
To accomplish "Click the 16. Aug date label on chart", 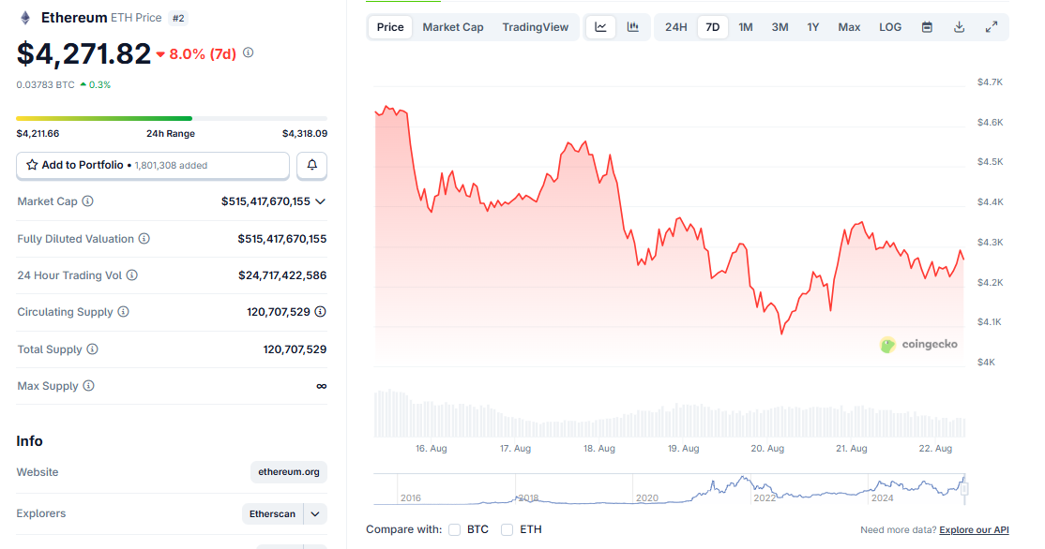I will tap(432, 449).
